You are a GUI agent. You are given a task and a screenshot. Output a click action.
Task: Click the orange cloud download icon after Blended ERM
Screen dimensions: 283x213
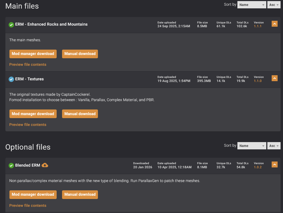(45, 165)
